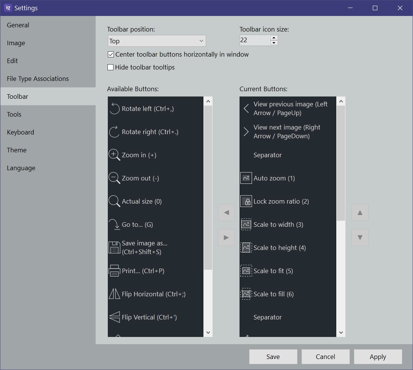
Task: Click the Zoom out magnifier icon
Action: pyautogui.click(x=114, y=178)
